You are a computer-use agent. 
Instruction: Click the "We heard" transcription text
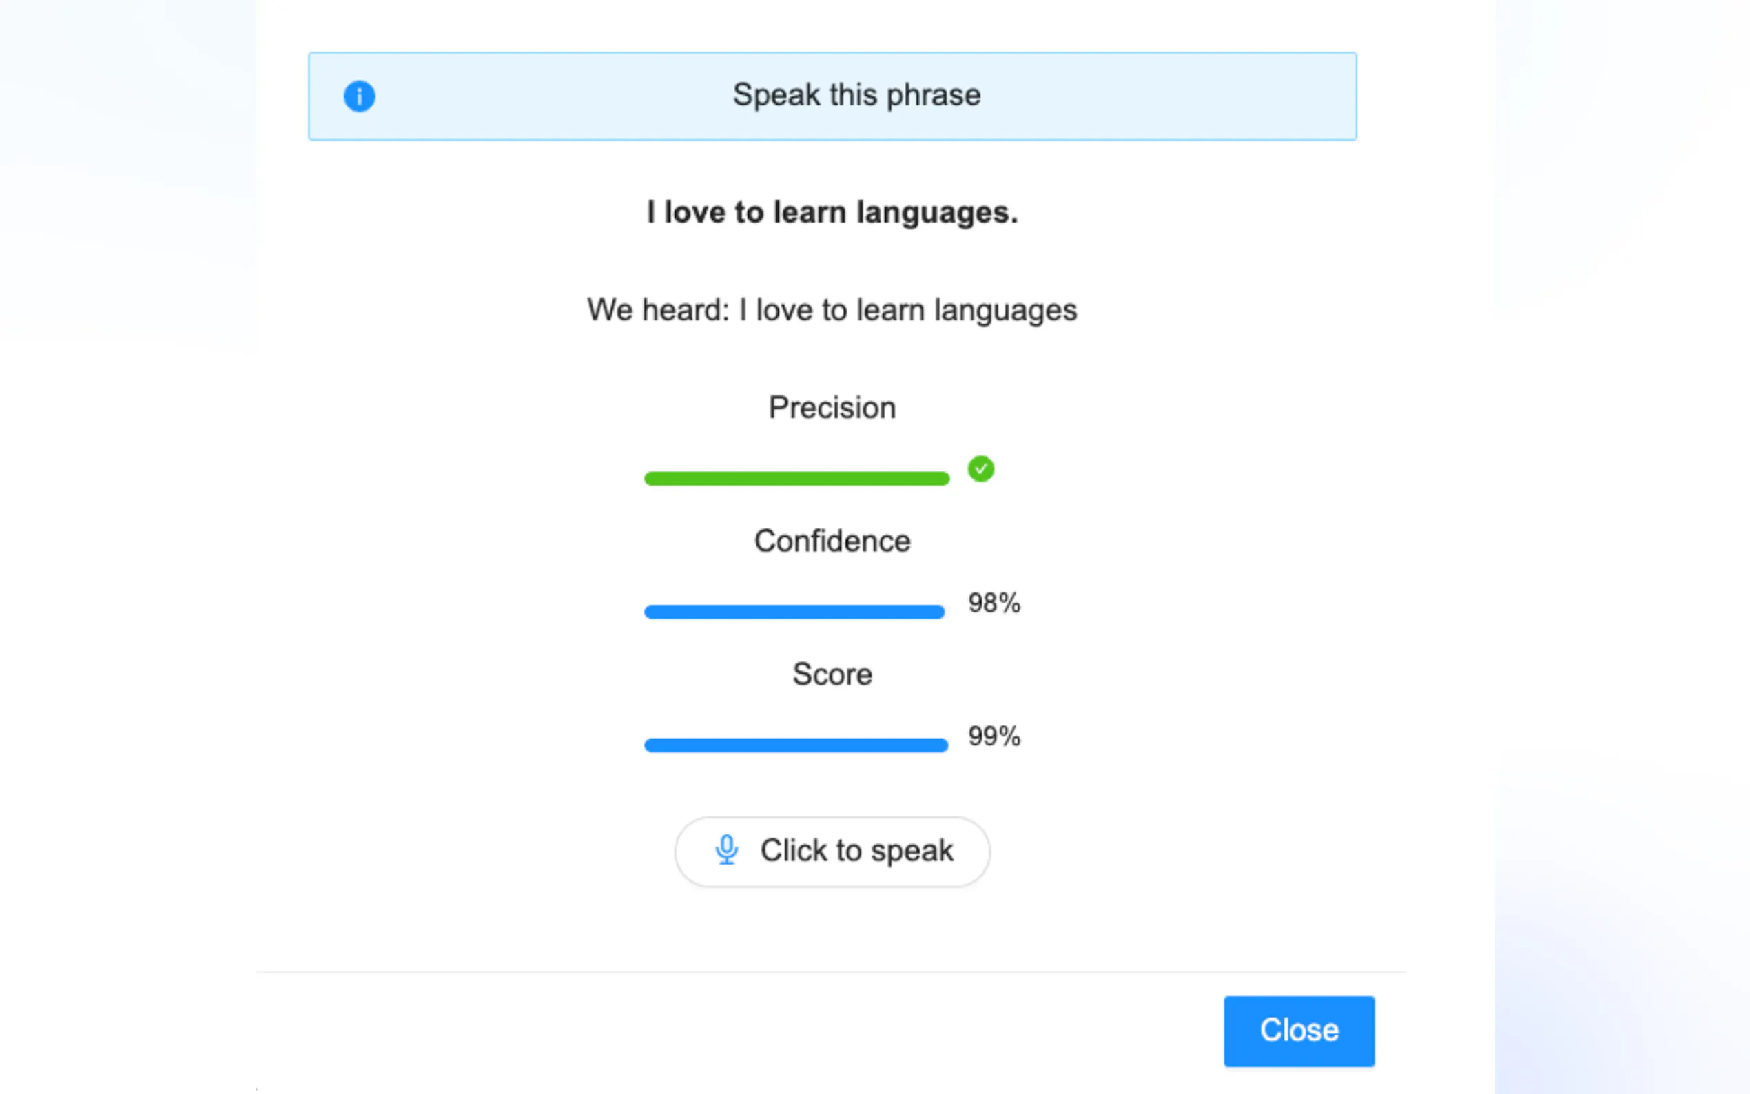832,311
